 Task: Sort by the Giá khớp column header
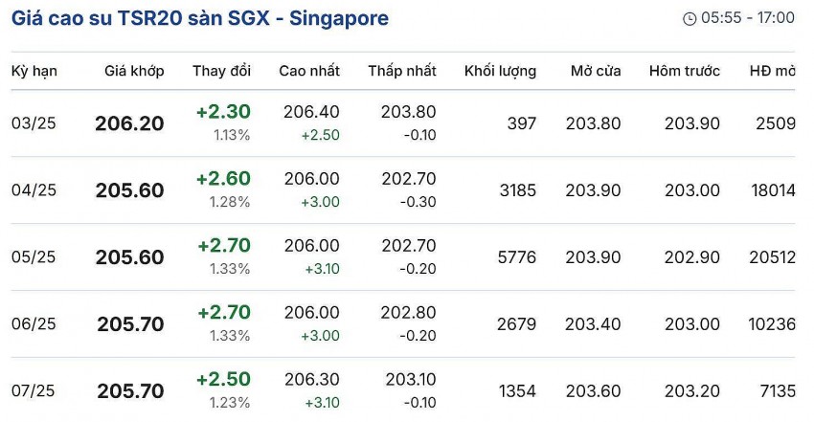coord(134,72)
